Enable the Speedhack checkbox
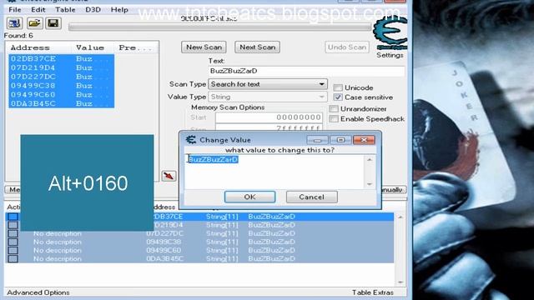This screenshot has width=534, height=300. pyautogui.click(x=334, y=119)
